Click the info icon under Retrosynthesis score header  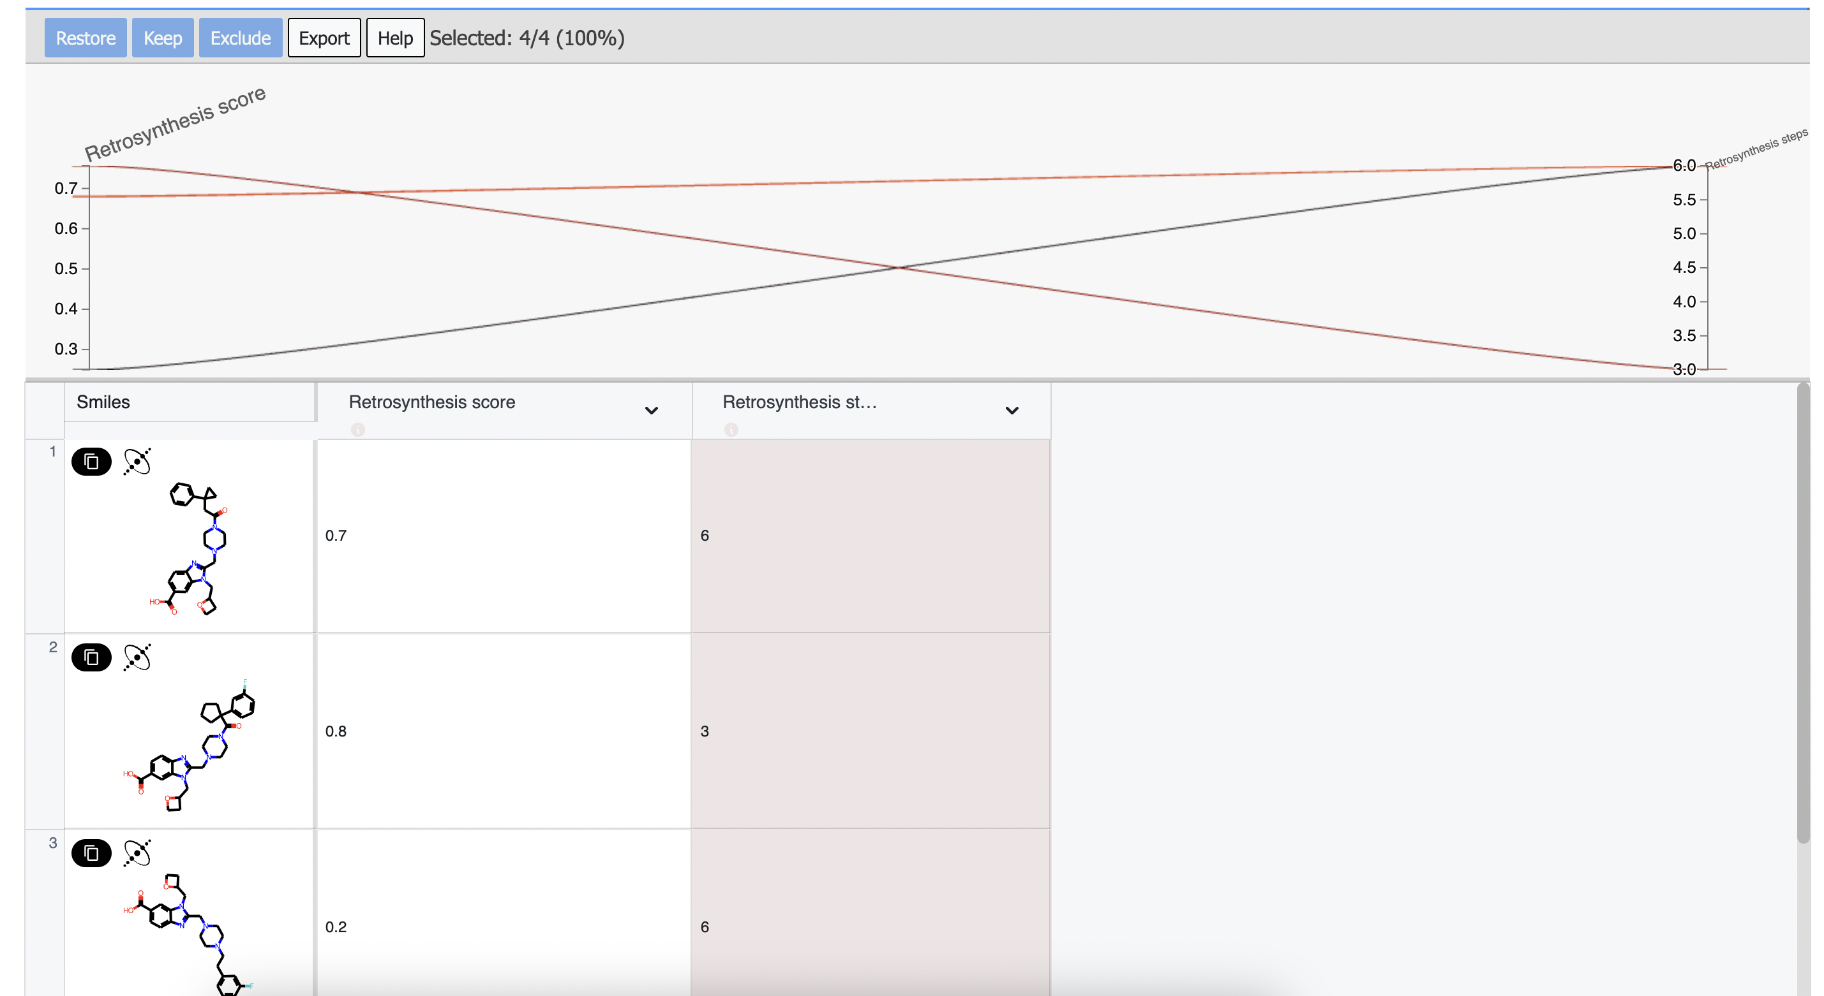click(x=357, y=430)
